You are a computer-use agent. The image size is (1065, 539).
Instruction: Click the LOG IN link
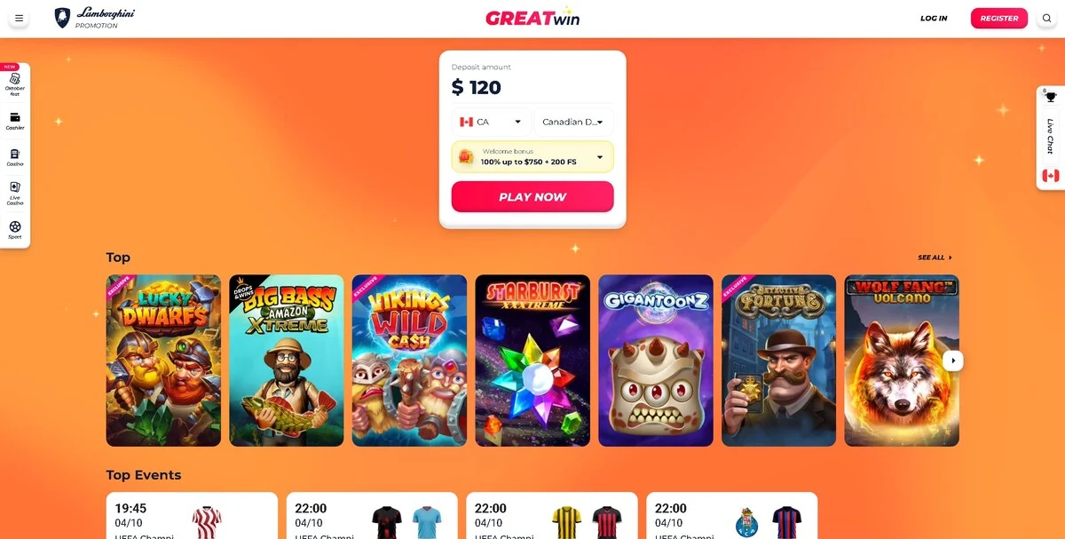tap(934, 18)
